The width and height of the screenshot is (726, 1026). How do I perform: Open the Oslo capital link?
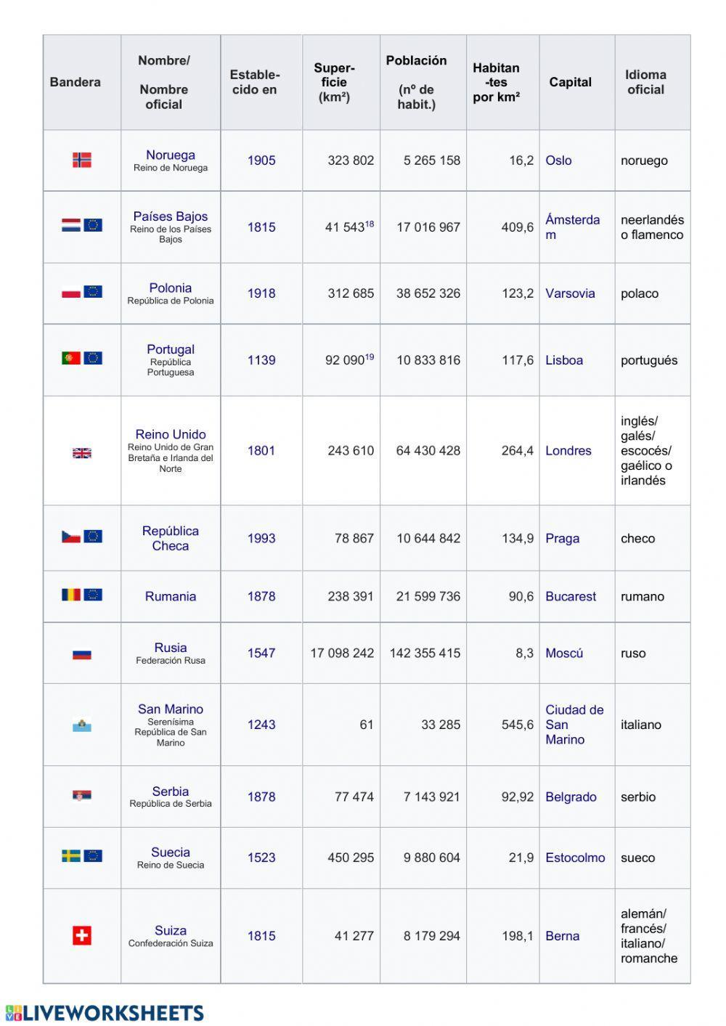[558, 160]
